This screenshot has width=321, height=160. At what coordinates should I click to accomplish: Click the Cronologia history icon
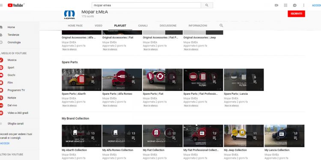(1, 42)
